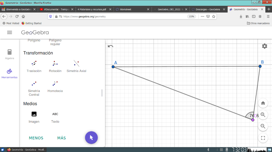Click the Transformación heading
Image resolution: width=272 pixels, height=152 pixels.
click(38, 53)
